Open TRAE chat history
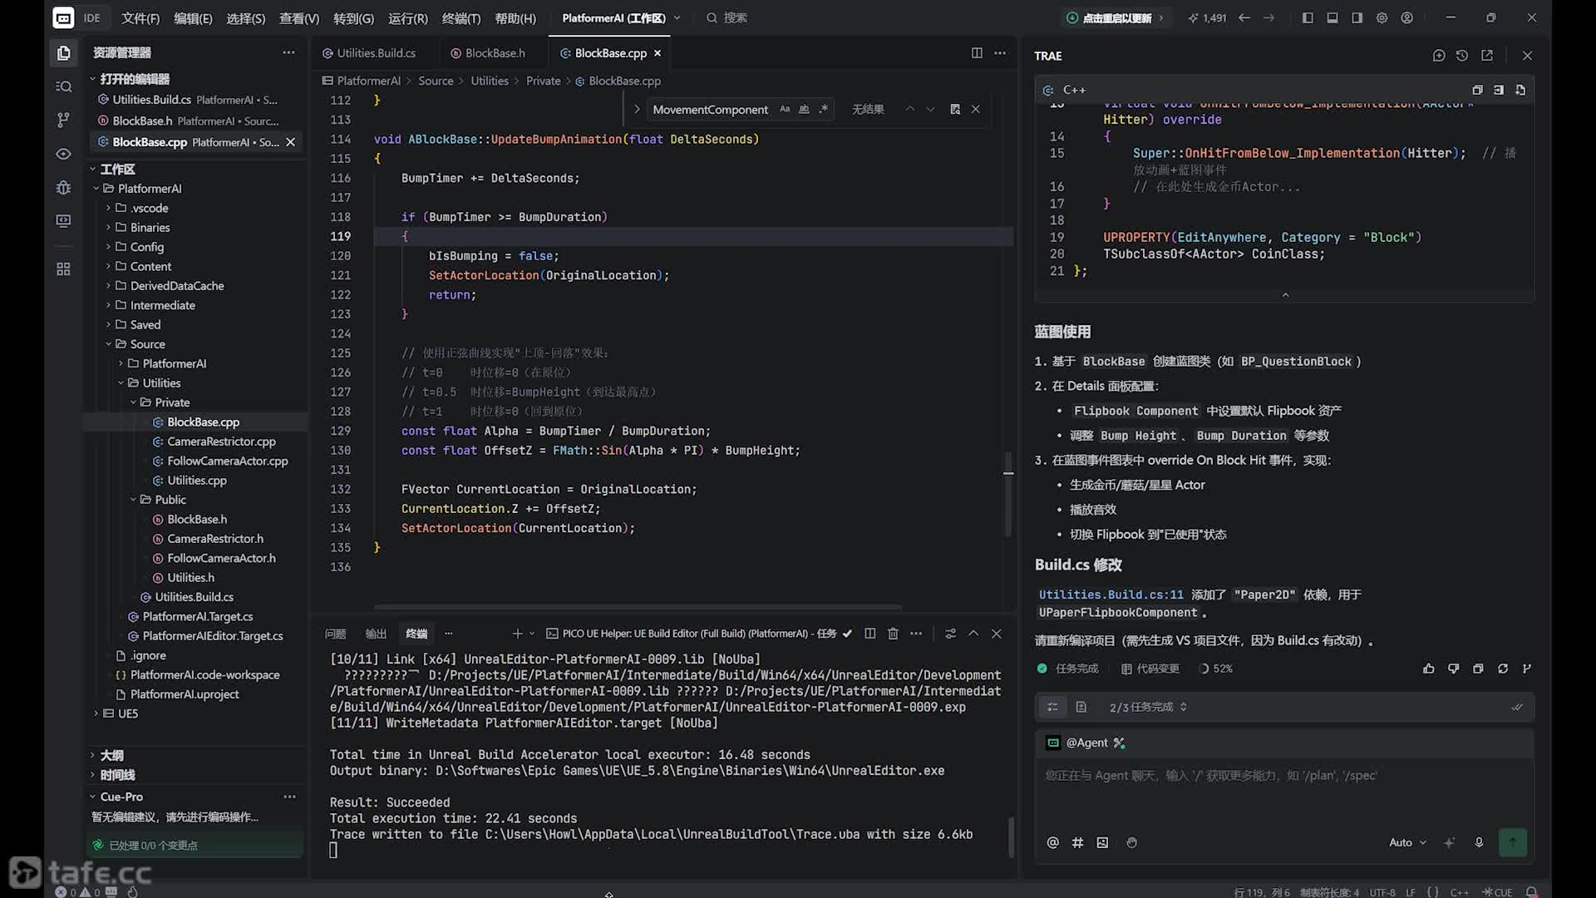The height and width of the screenshot is (898, 1596). (1462, 56)
